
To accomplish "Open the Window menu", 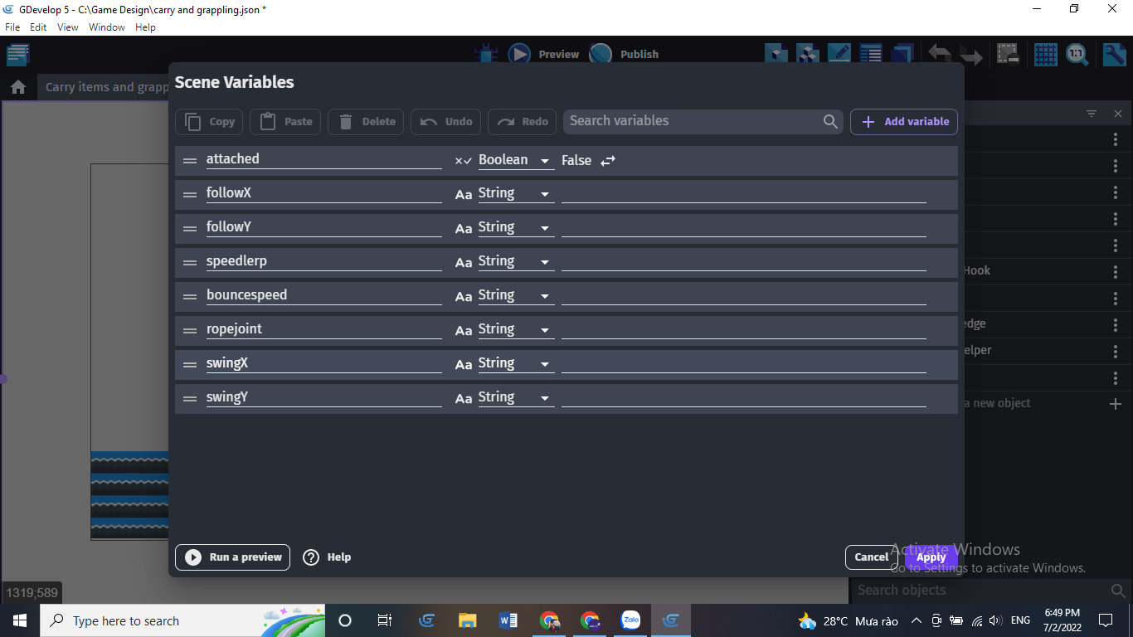I will 106,27.
